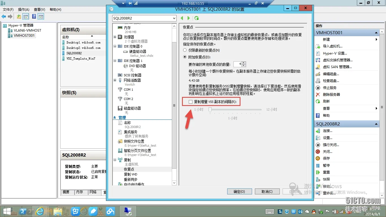
Task: Click the up-one-level folder icon in toolbar
Action: tap(19, 17)
